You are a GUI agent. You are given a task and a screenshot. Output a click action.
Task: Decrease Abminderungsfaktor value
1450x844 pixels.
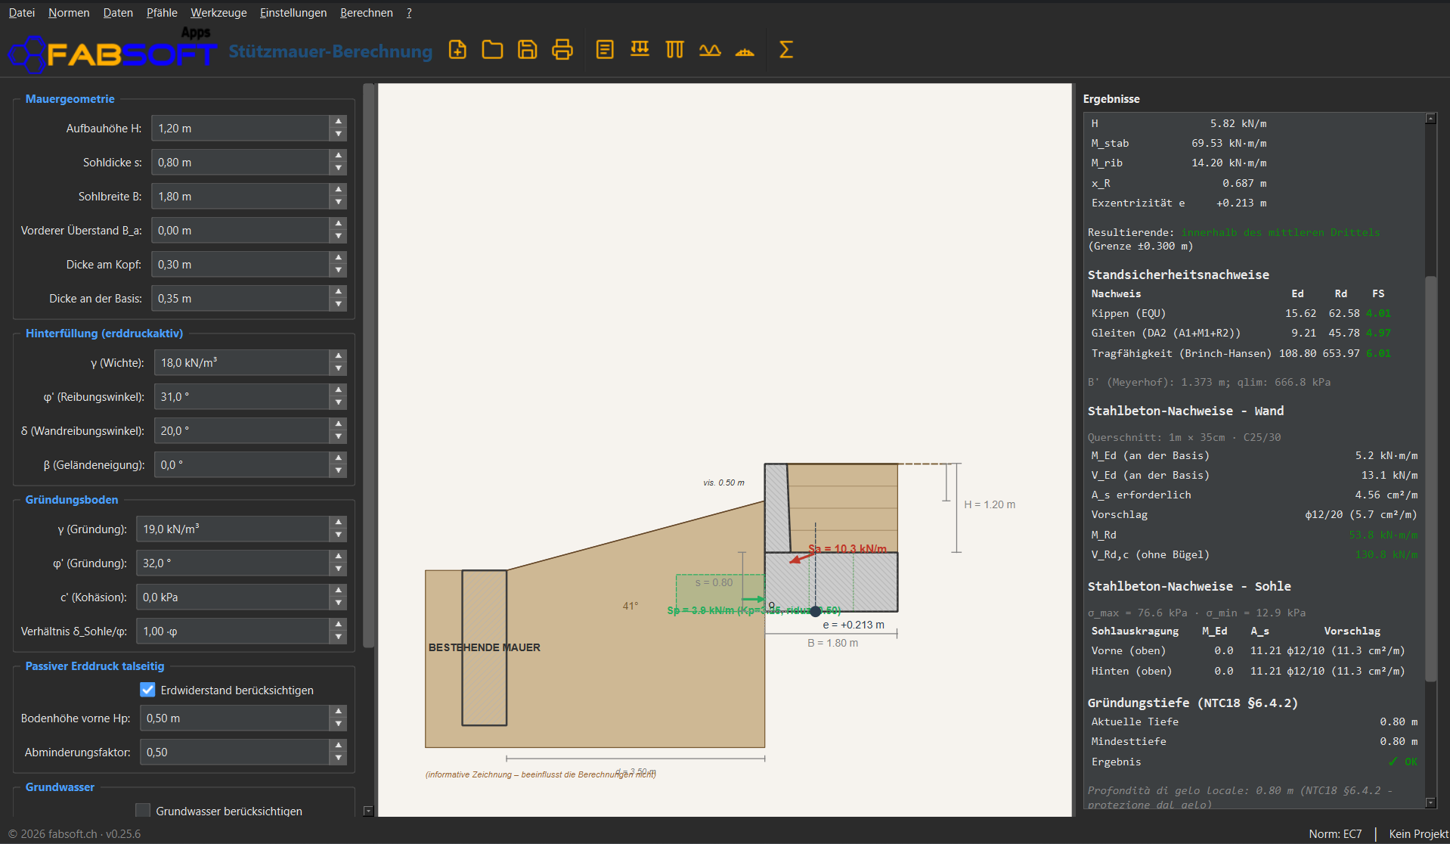click(339, 759)
